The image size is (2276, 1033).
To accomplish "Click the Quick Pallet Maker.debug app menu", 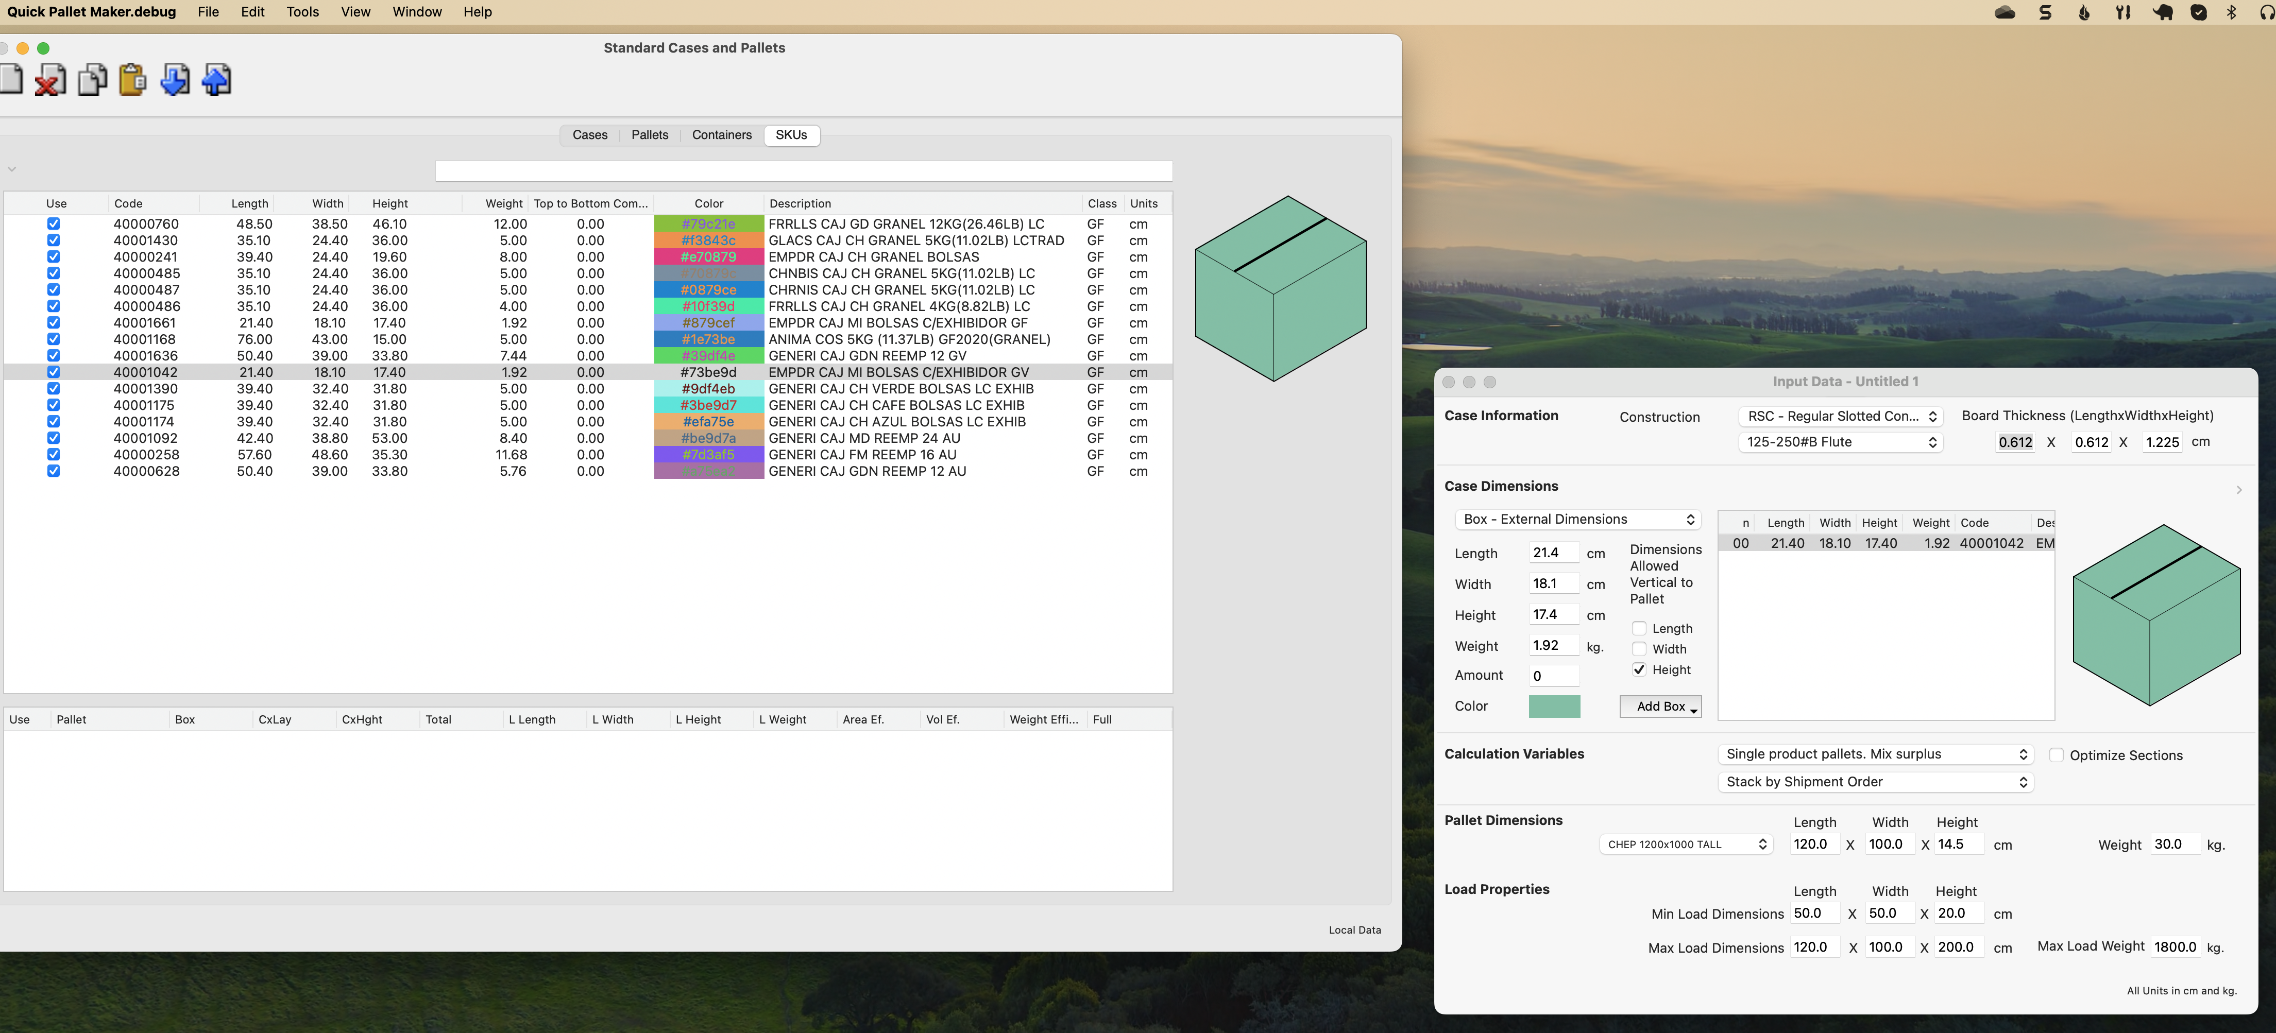I will point(91,12).
